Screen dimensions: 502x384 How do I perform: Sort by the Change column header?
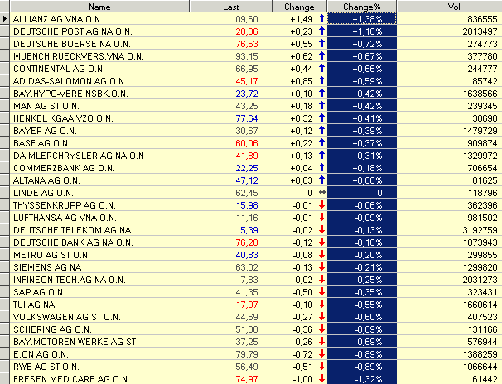tap(299, 7)
